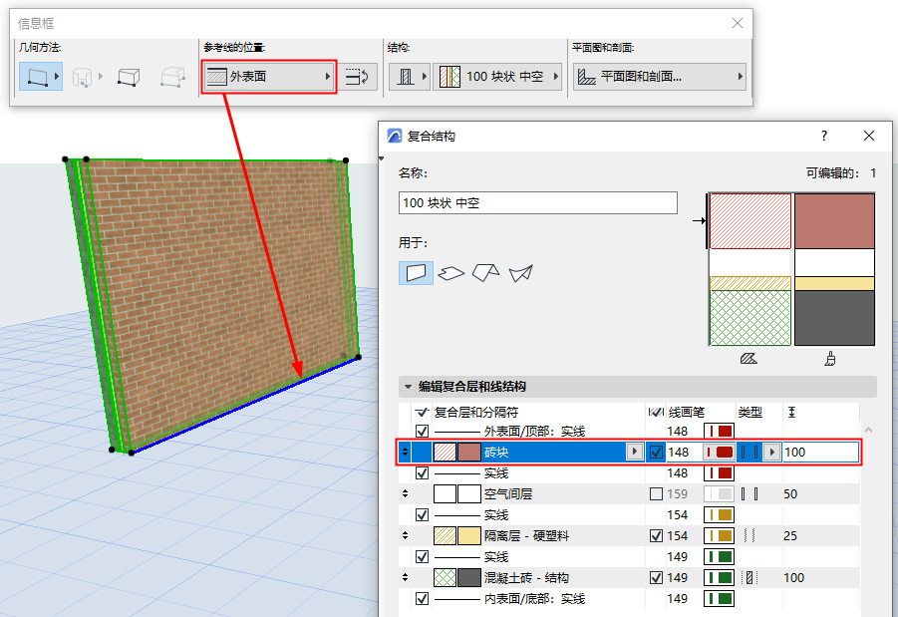
Task: Click the green pen swatch on 内表面/底部 row
Action: coord(719,599)
